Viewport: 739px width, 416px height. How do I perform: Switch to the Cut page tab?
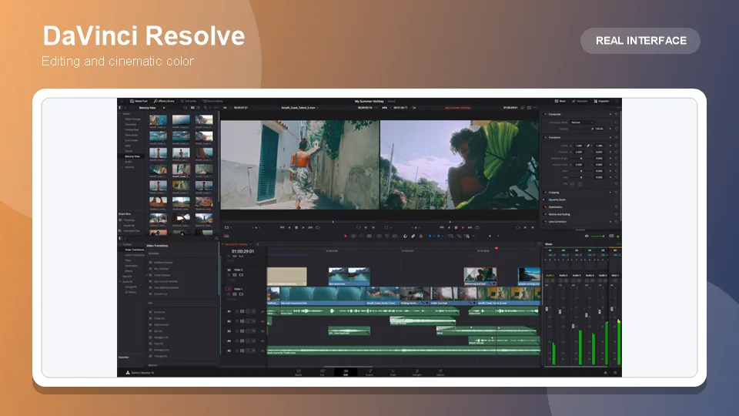tap(323, 373)
